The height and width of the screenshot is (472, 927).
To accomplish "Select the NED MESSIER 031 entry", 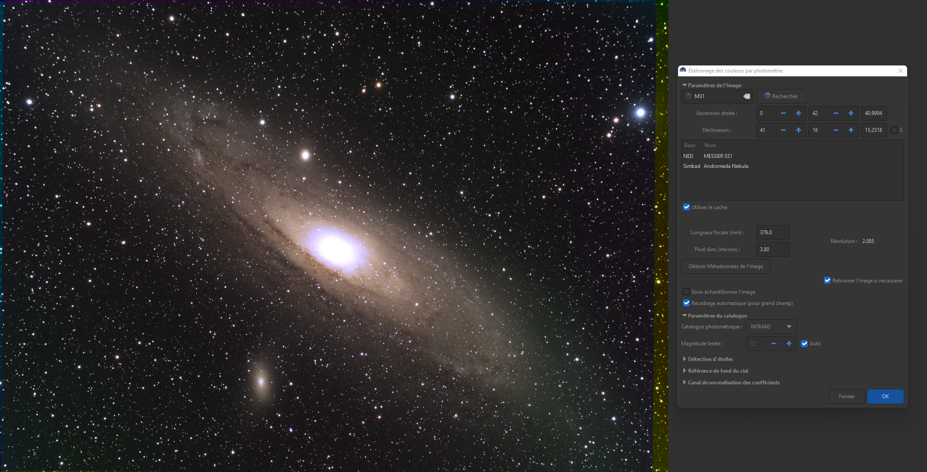I will [717, 156].
